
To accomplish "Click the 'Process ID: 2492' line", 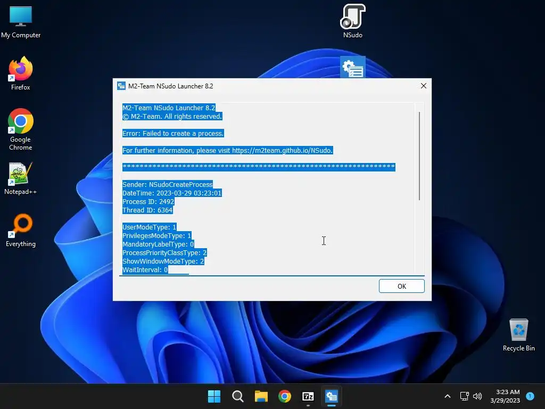I will 148,201.
